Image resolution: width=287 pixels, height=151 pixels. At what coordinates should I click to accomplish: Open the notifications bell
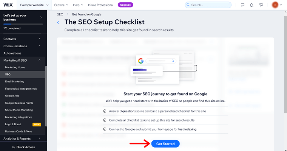[252, 5]
